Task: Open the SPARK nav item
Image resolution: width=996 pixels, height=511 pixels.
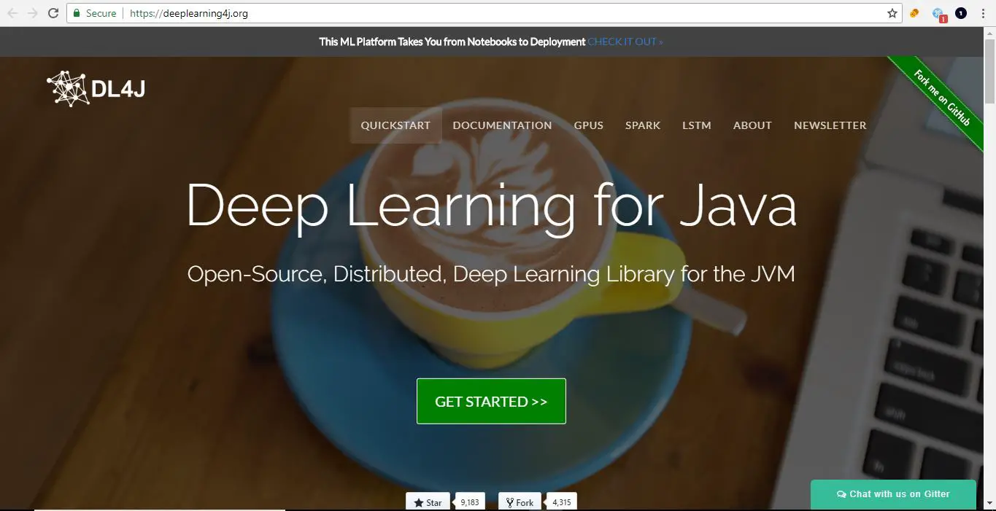Action: 643,125
